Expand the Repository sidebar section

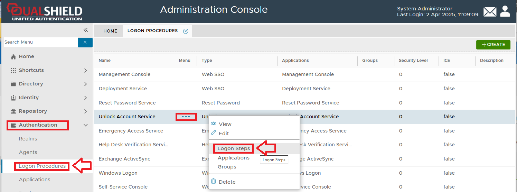pyautogui.click(x=85, y=111)
